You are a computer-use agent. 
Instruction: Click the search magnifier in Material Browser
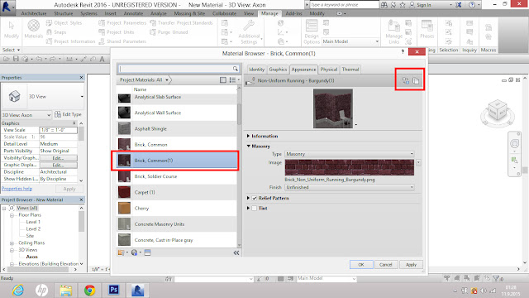pos(235,69)
